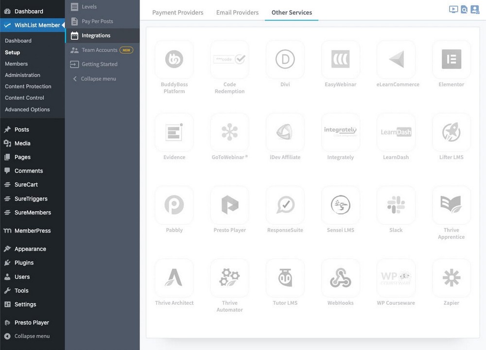
Task: Open the Comments menu
Action: click(32, 171)
